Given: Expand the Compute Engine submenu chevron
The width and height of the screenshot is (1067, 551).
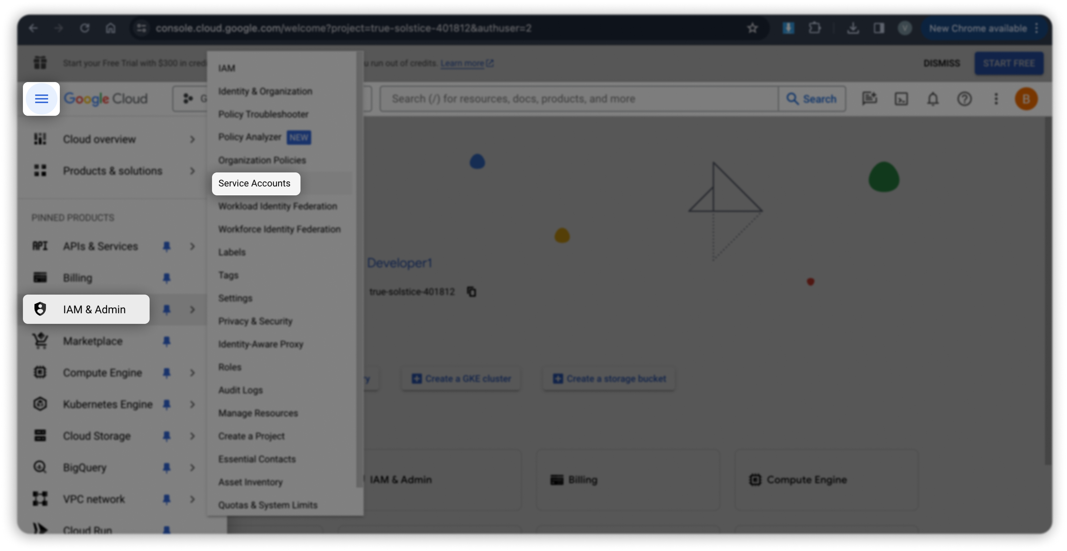Looking at the screenshot, I should (x=192, y=373).
